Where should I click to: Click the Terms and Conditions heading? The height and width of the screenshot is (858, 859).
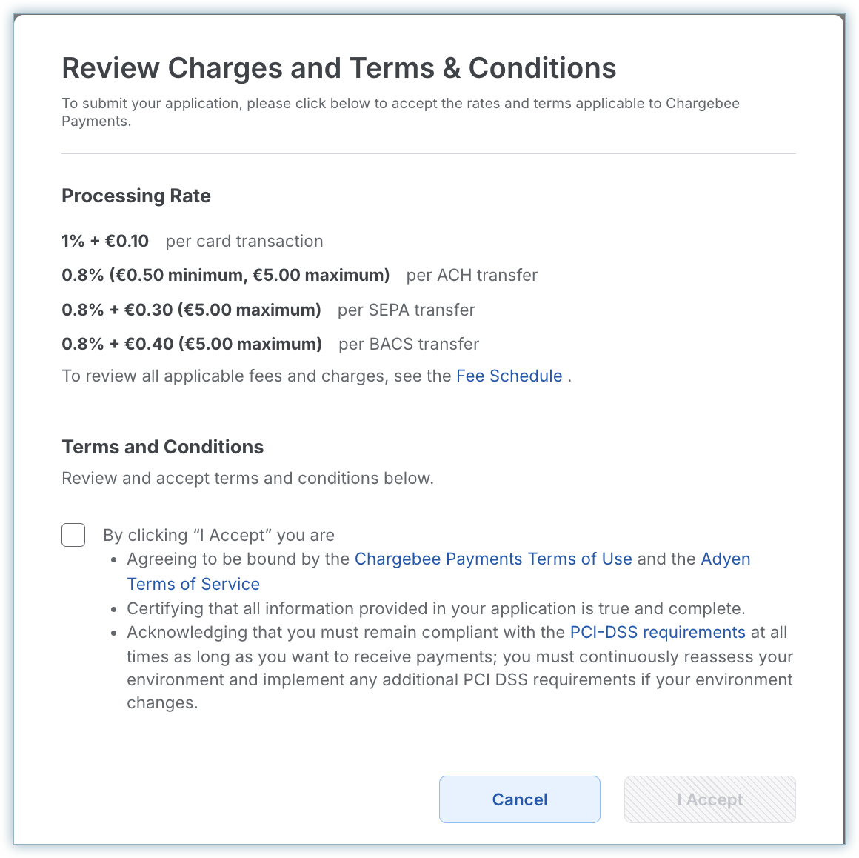coord(162,447)
